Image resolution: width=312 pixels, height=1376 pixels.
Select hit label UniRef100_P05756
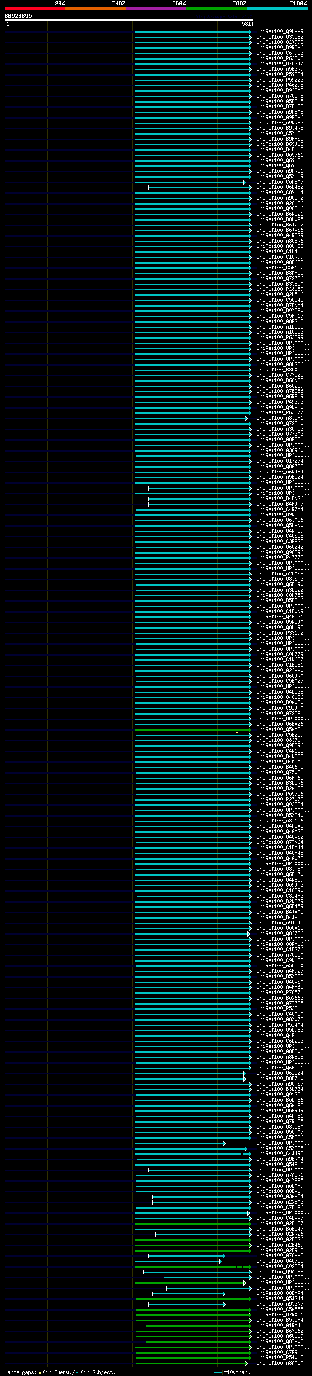click(280, 794)
